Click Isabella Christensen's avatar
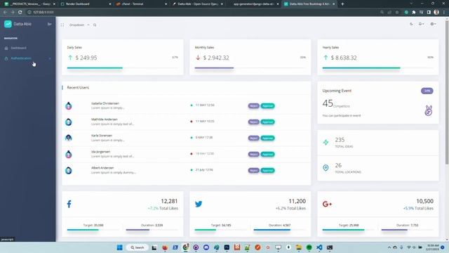The image size is (449, 253). coord(69,106)
